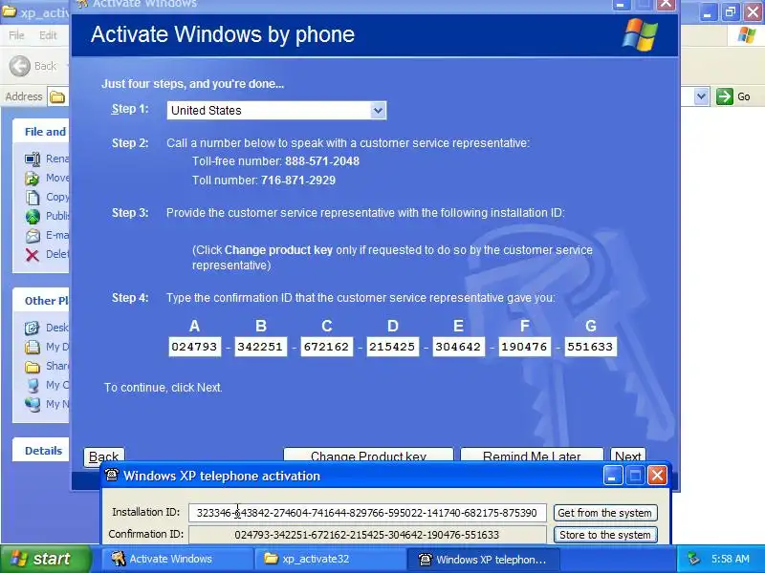
Task: Click the Desktop icon under Other Places
Action: 33,328
